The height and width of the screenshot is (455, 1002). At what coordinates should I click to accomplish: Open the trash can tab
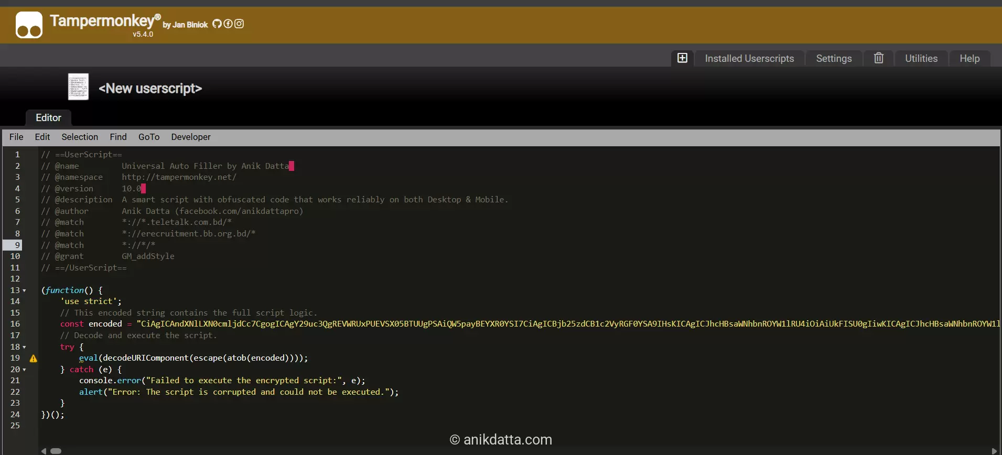click(x=879, y=58)
